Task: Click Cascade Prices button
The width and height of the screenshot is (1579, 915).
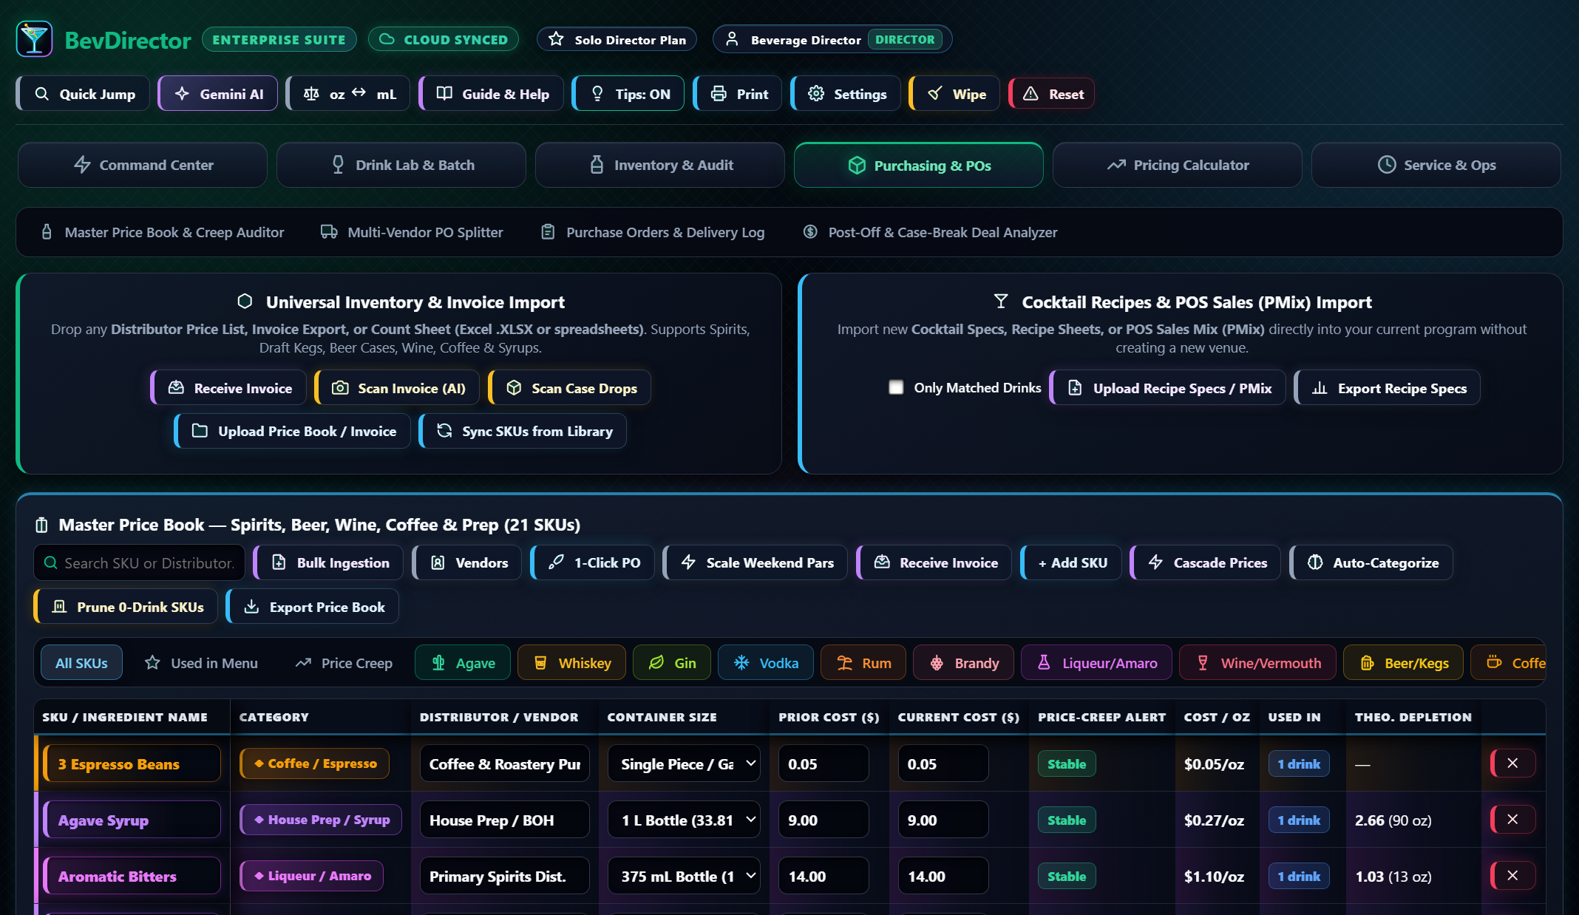Action: click(1206, 562)
